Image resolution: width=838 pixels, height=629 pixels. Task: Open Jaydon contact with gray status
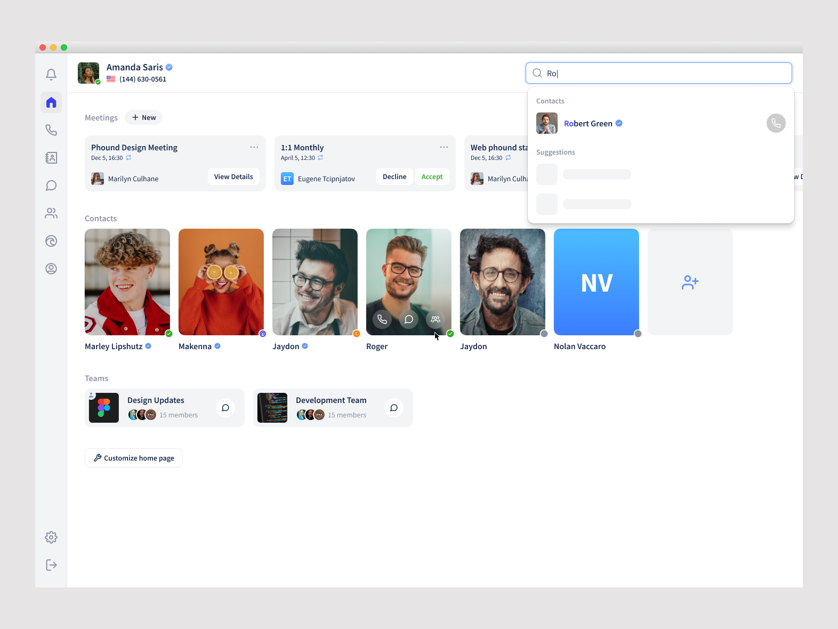[503, 282]
